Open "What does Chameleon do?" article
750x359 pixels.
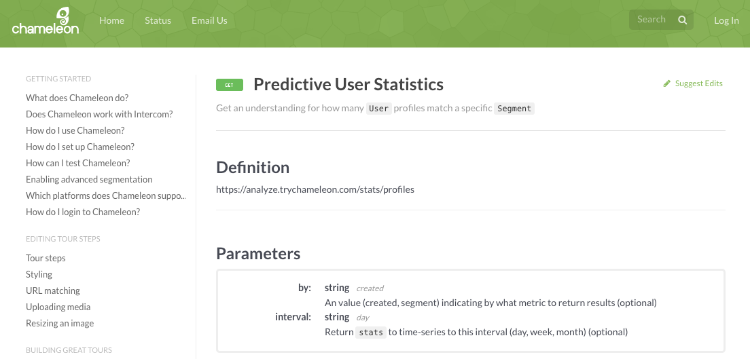(77, 98)
